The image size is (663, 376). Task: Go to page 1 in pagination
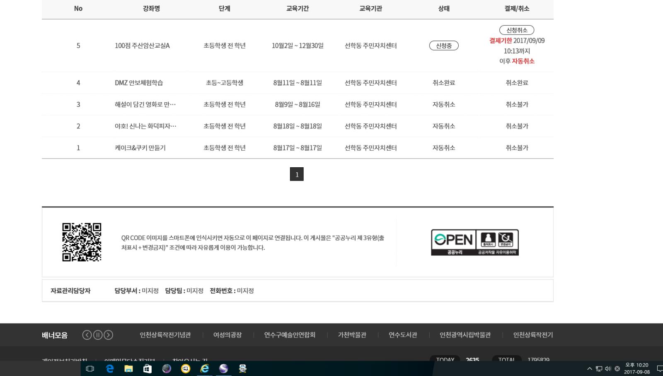coord(297,174)
